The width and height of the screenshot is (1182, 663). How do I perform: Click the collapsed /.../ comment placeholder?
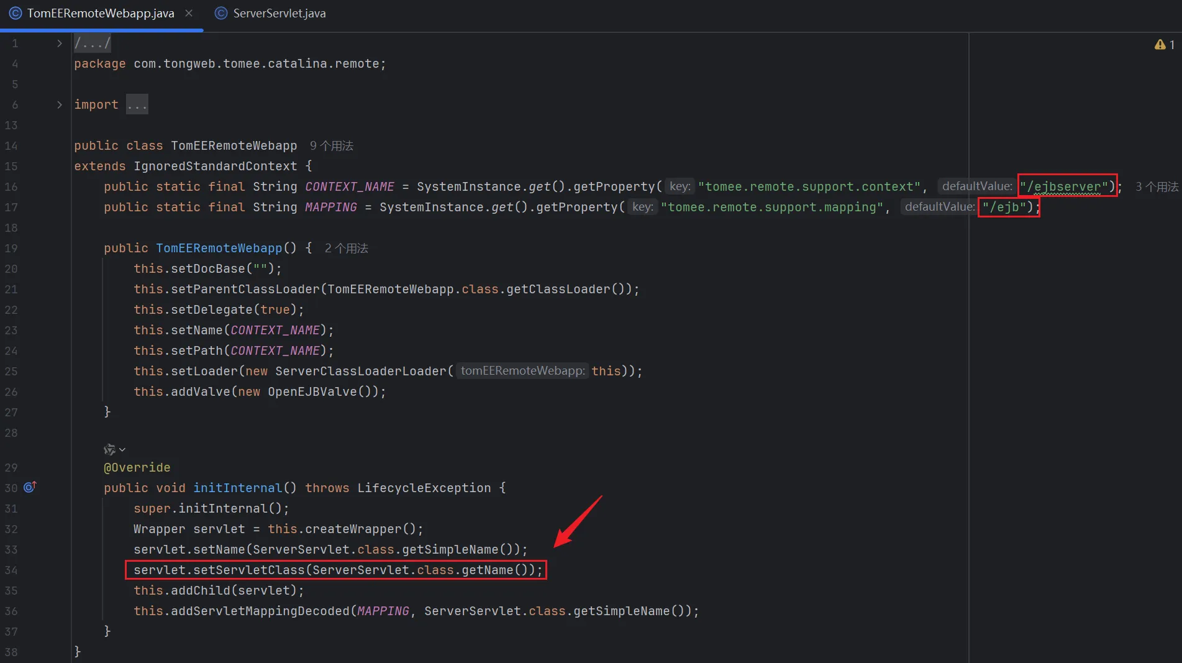click(x=92, y=43)
